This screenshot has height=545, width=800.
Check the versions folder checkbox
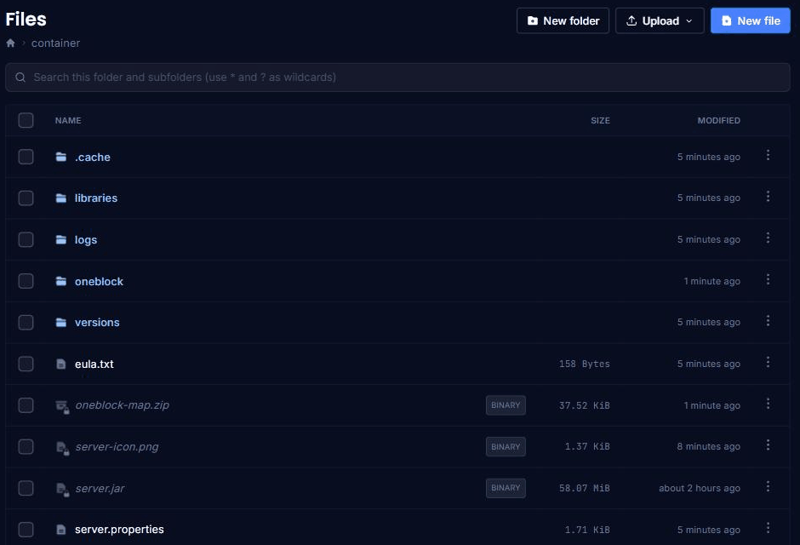[x=26, y=323]
